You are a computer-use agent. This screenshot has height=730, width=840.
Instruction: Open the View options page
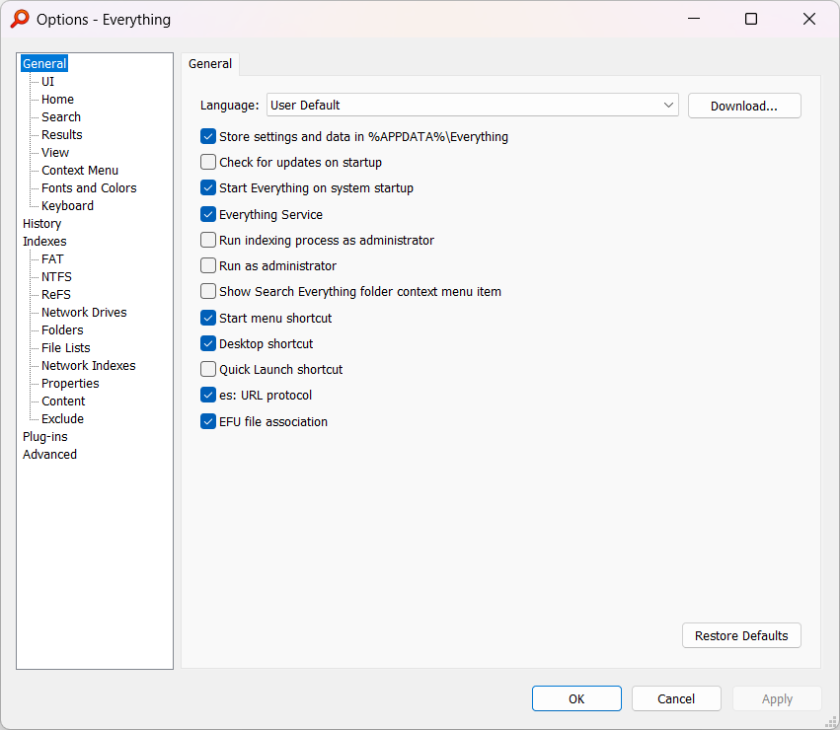coord(55,152)
